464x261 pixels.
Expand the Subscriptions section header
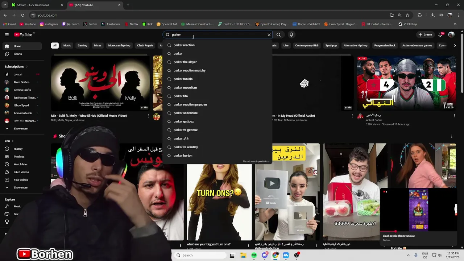(16, 66)
